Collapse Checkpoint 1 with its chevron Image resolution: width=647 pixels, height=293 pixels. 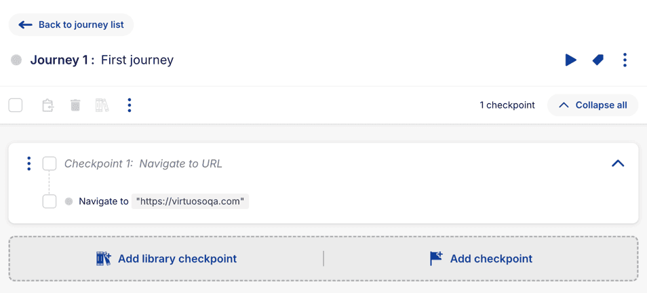[618, 163]
